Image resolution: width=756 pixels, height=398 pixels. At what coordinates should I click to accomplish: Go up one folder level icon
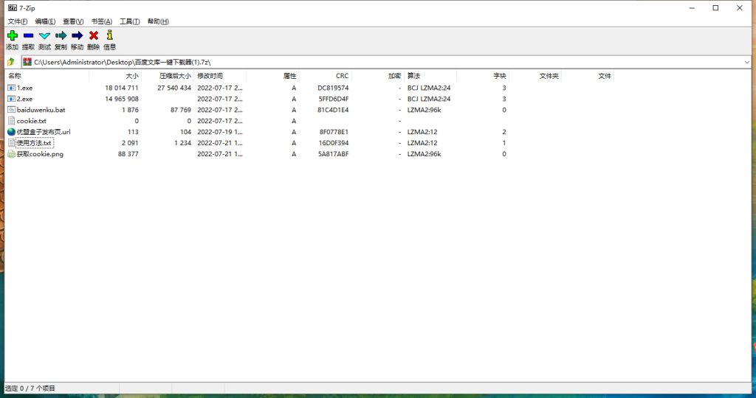11,62
